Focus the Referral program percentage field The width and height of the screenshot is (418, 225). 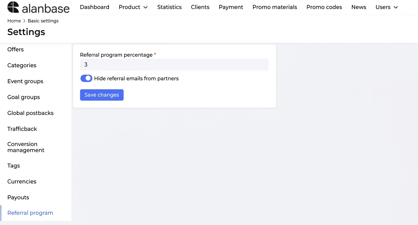pos(174,65)
